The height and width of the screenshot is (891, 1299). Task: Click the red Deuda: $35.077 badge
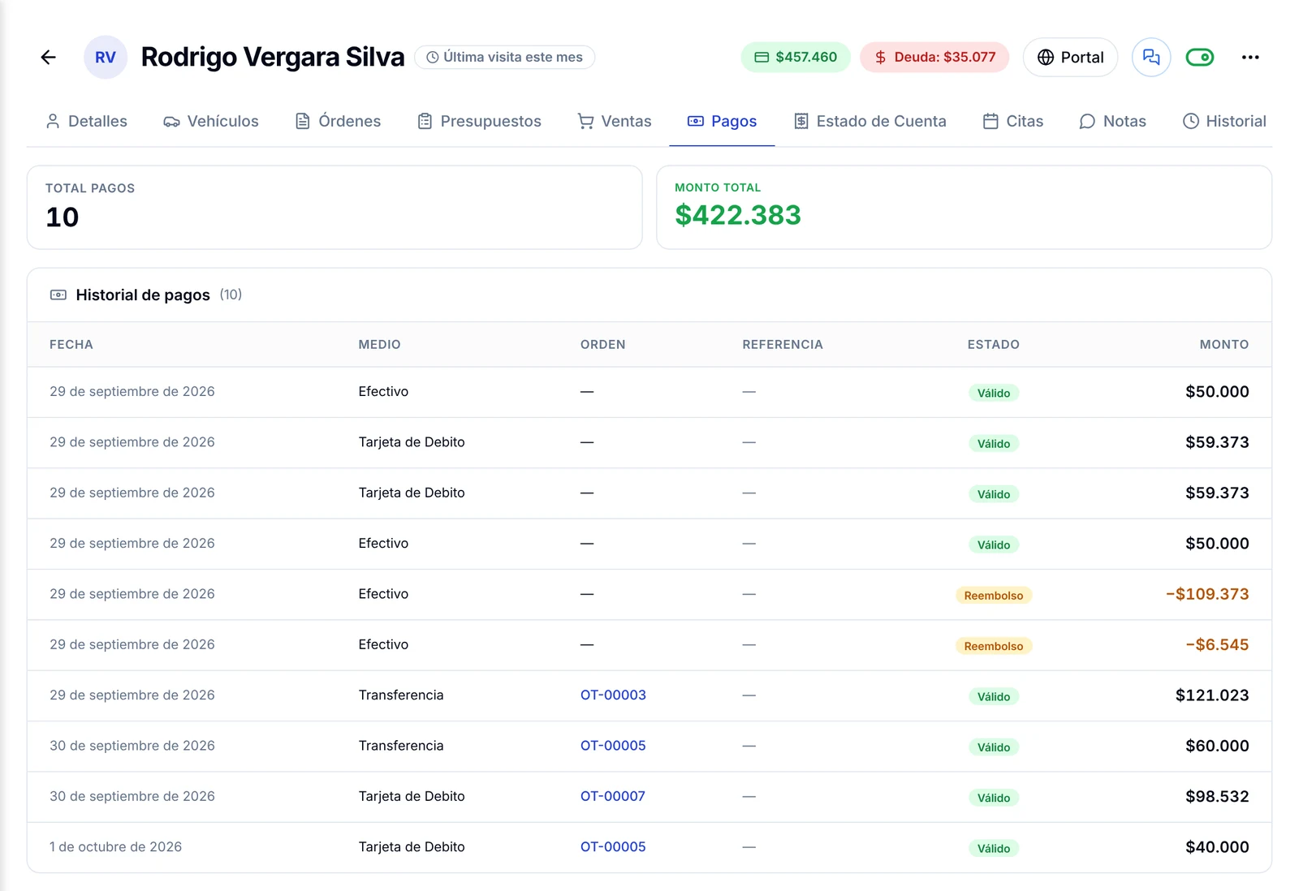click(x=934, y=57)
